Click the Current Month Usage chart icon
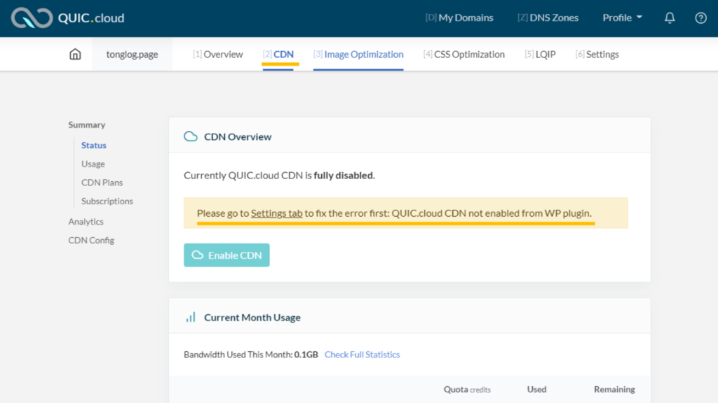The width and height of the screenshot is (718, 403). pyautogui.click(x=191, y=317)
